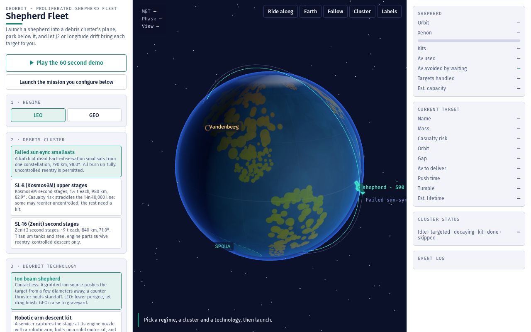Click the 'Casualty risk' target row

point(469,139)
